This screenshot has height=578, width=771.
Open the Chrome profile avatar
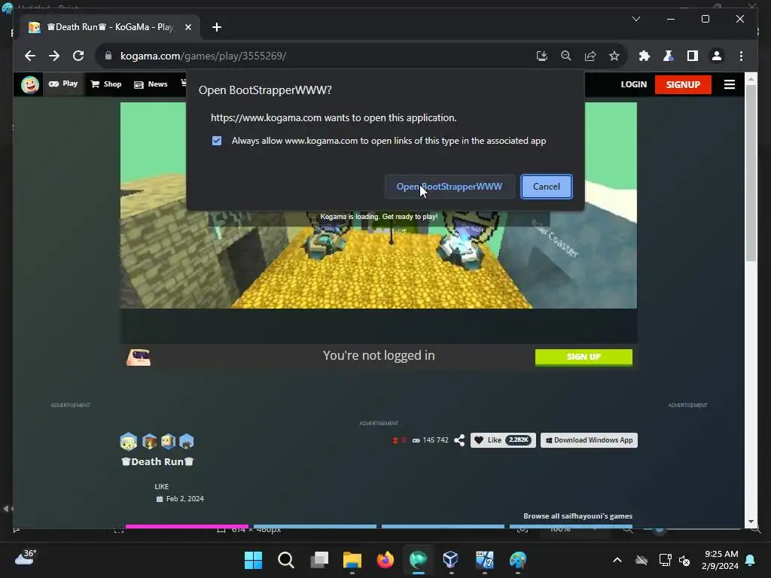coord(717,56)
